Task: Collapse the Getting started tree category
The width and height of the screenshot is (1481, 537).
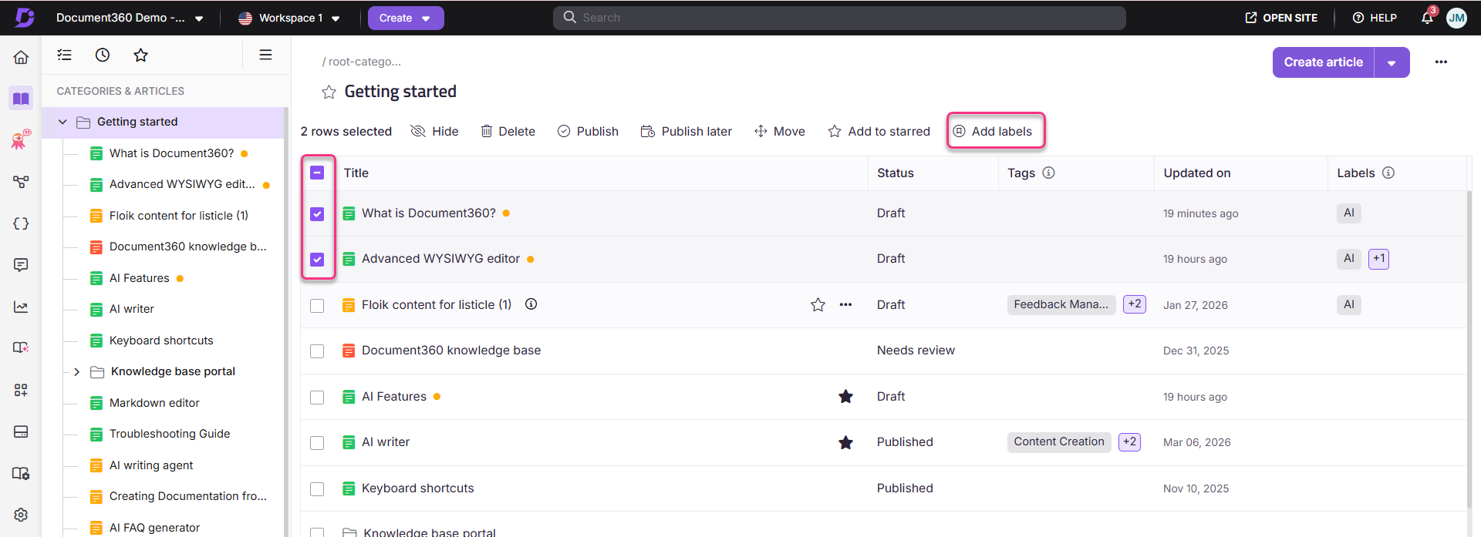Action: click(x=62, y=122)
